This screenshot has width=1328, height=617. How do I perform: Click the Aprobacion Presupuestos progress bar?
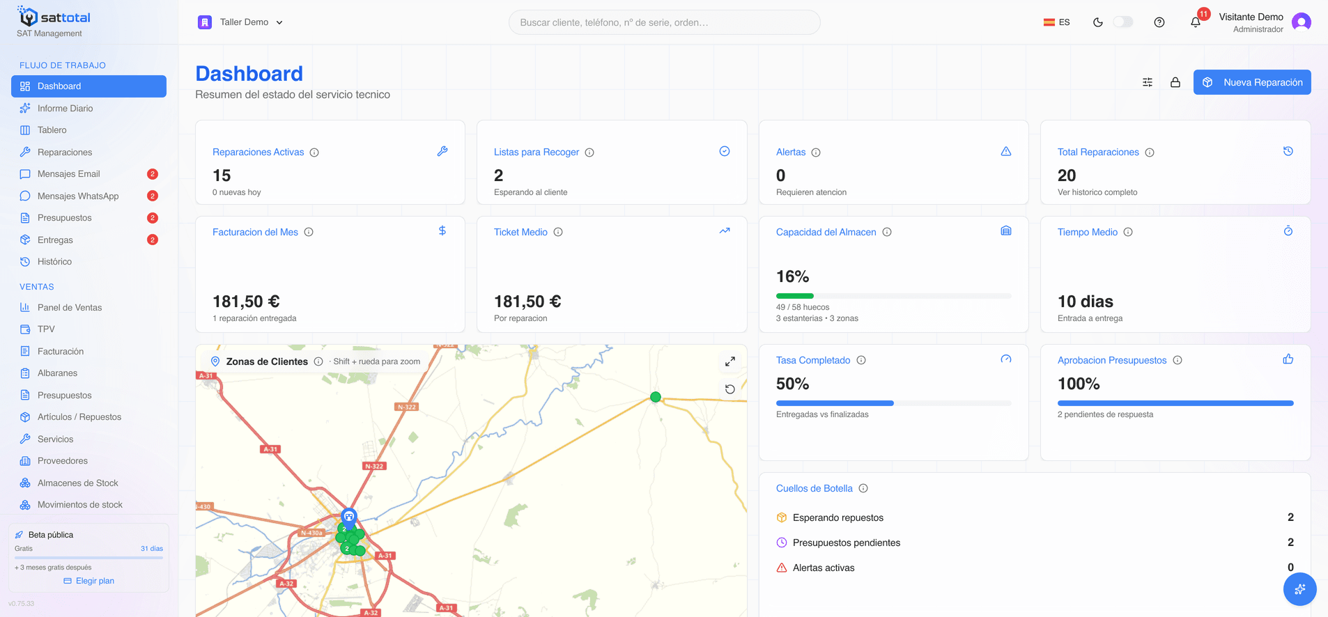(x=1175, y=403)
